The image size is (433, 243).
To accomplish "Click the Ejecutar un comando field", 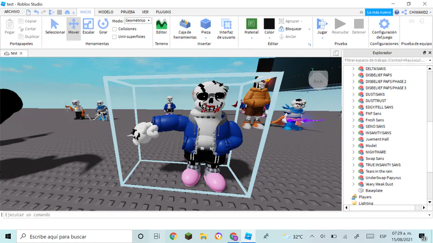I will coord(216,215).
